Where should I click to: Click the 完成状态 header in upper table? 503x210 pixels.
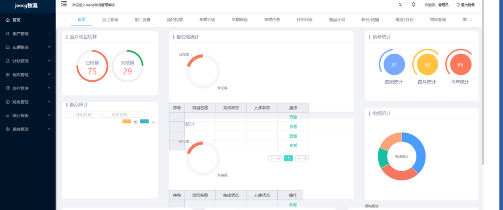(231, 108)
